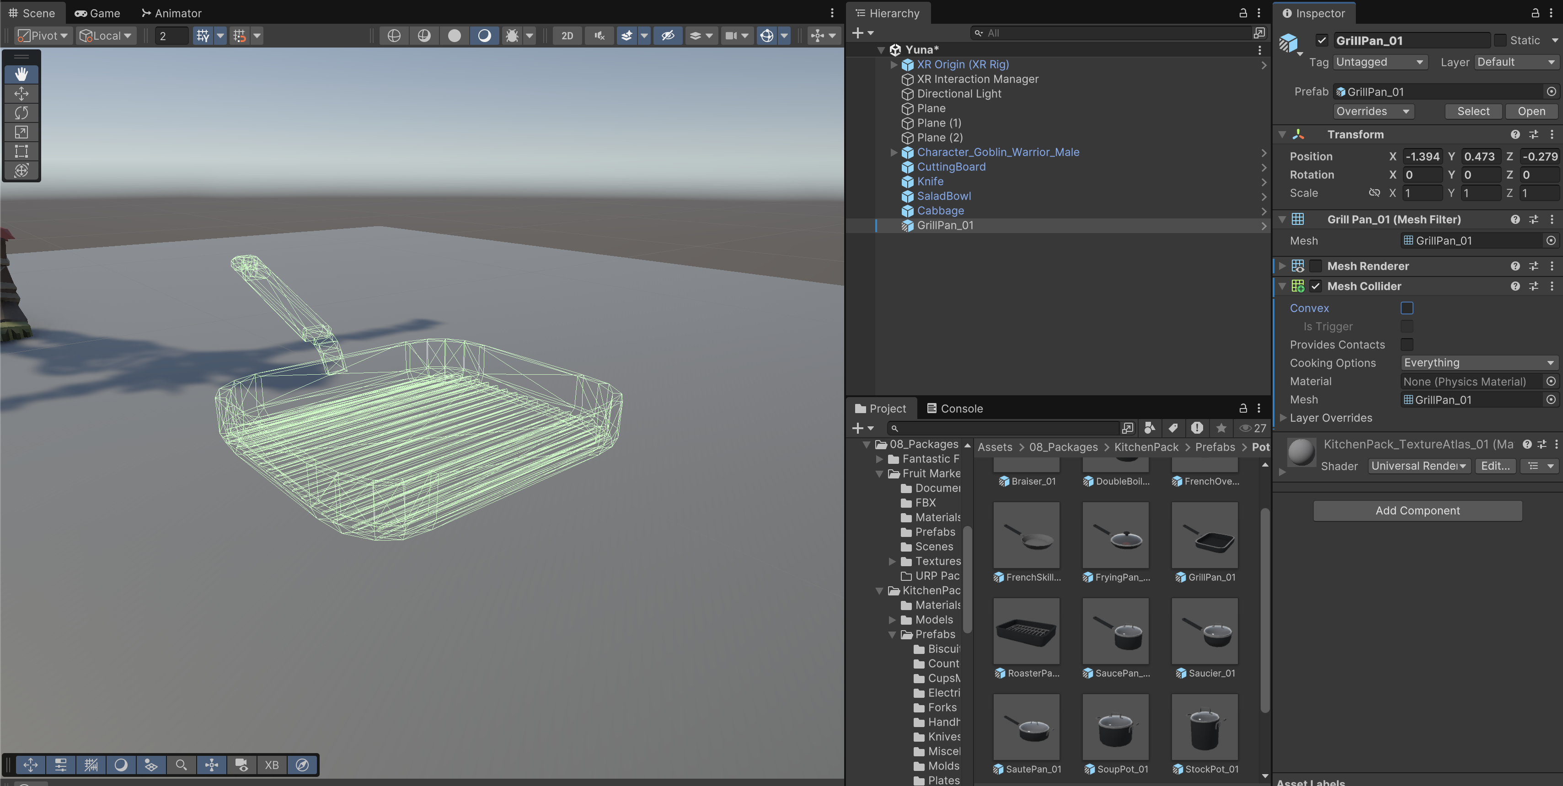Switch to shaded wireframe draw mode

click(x=424, y=36)
